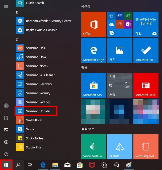Open Documents from the Start sidebar
This screenshot has height=170, width=162.
(x=6, y=118)
